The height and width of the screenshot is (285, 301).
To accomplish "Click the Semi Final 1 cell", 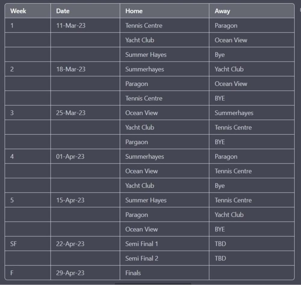I will tap(165, 244).
